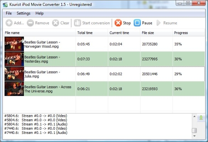Select file 'Beatles Guitar Lesson - Yesterday.mpg'
Screen dimensions: 208x142
[42, 59]
